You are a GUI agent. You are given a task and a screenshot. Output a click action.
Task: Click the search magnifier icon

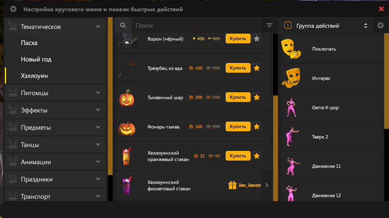click(123, 25)
